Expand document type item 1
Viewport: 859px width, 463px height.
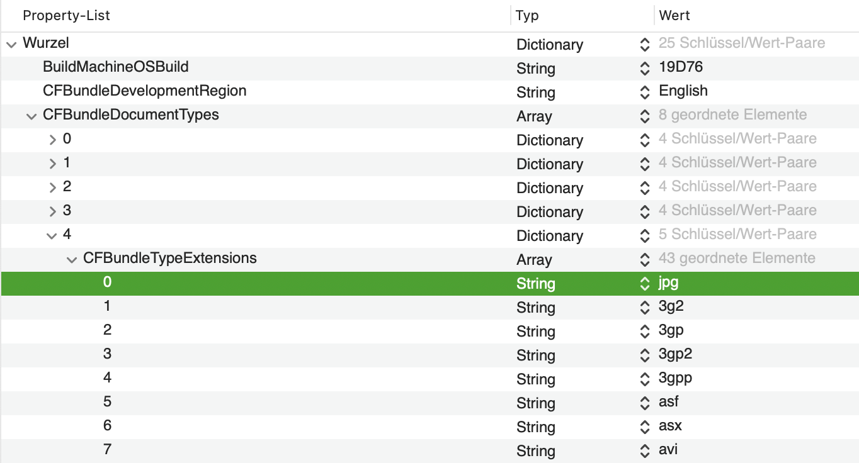[x=53, y=164]
